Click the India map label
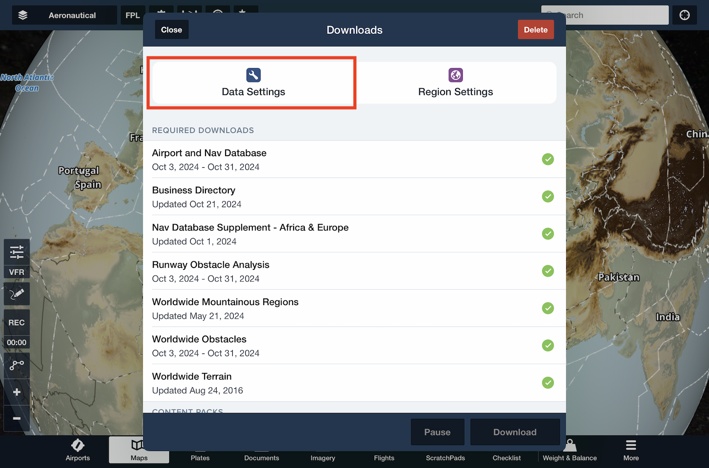The height and width of the screenshot is (468, 709). [x=668, y=317]
